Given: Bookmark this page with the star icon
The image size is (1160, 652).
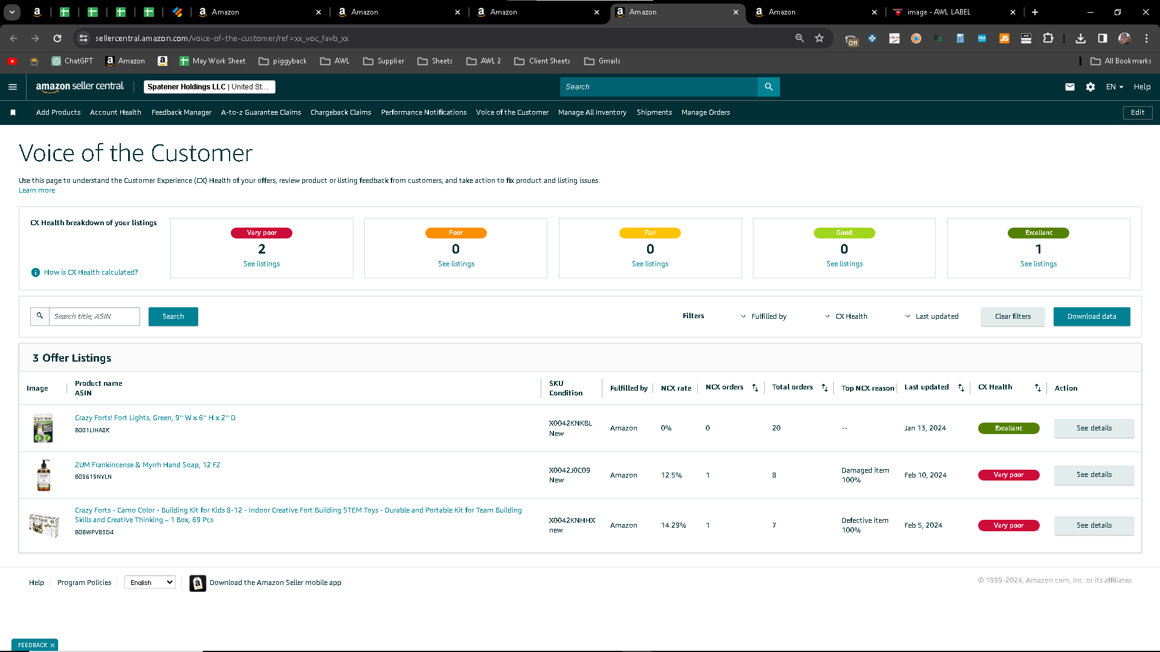Looking at the screenshot, I should click(819, 38).
